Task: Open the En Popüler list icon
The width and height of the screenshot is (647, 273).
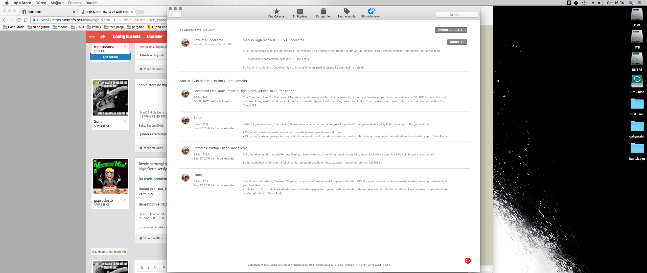Action: [300, 11]
